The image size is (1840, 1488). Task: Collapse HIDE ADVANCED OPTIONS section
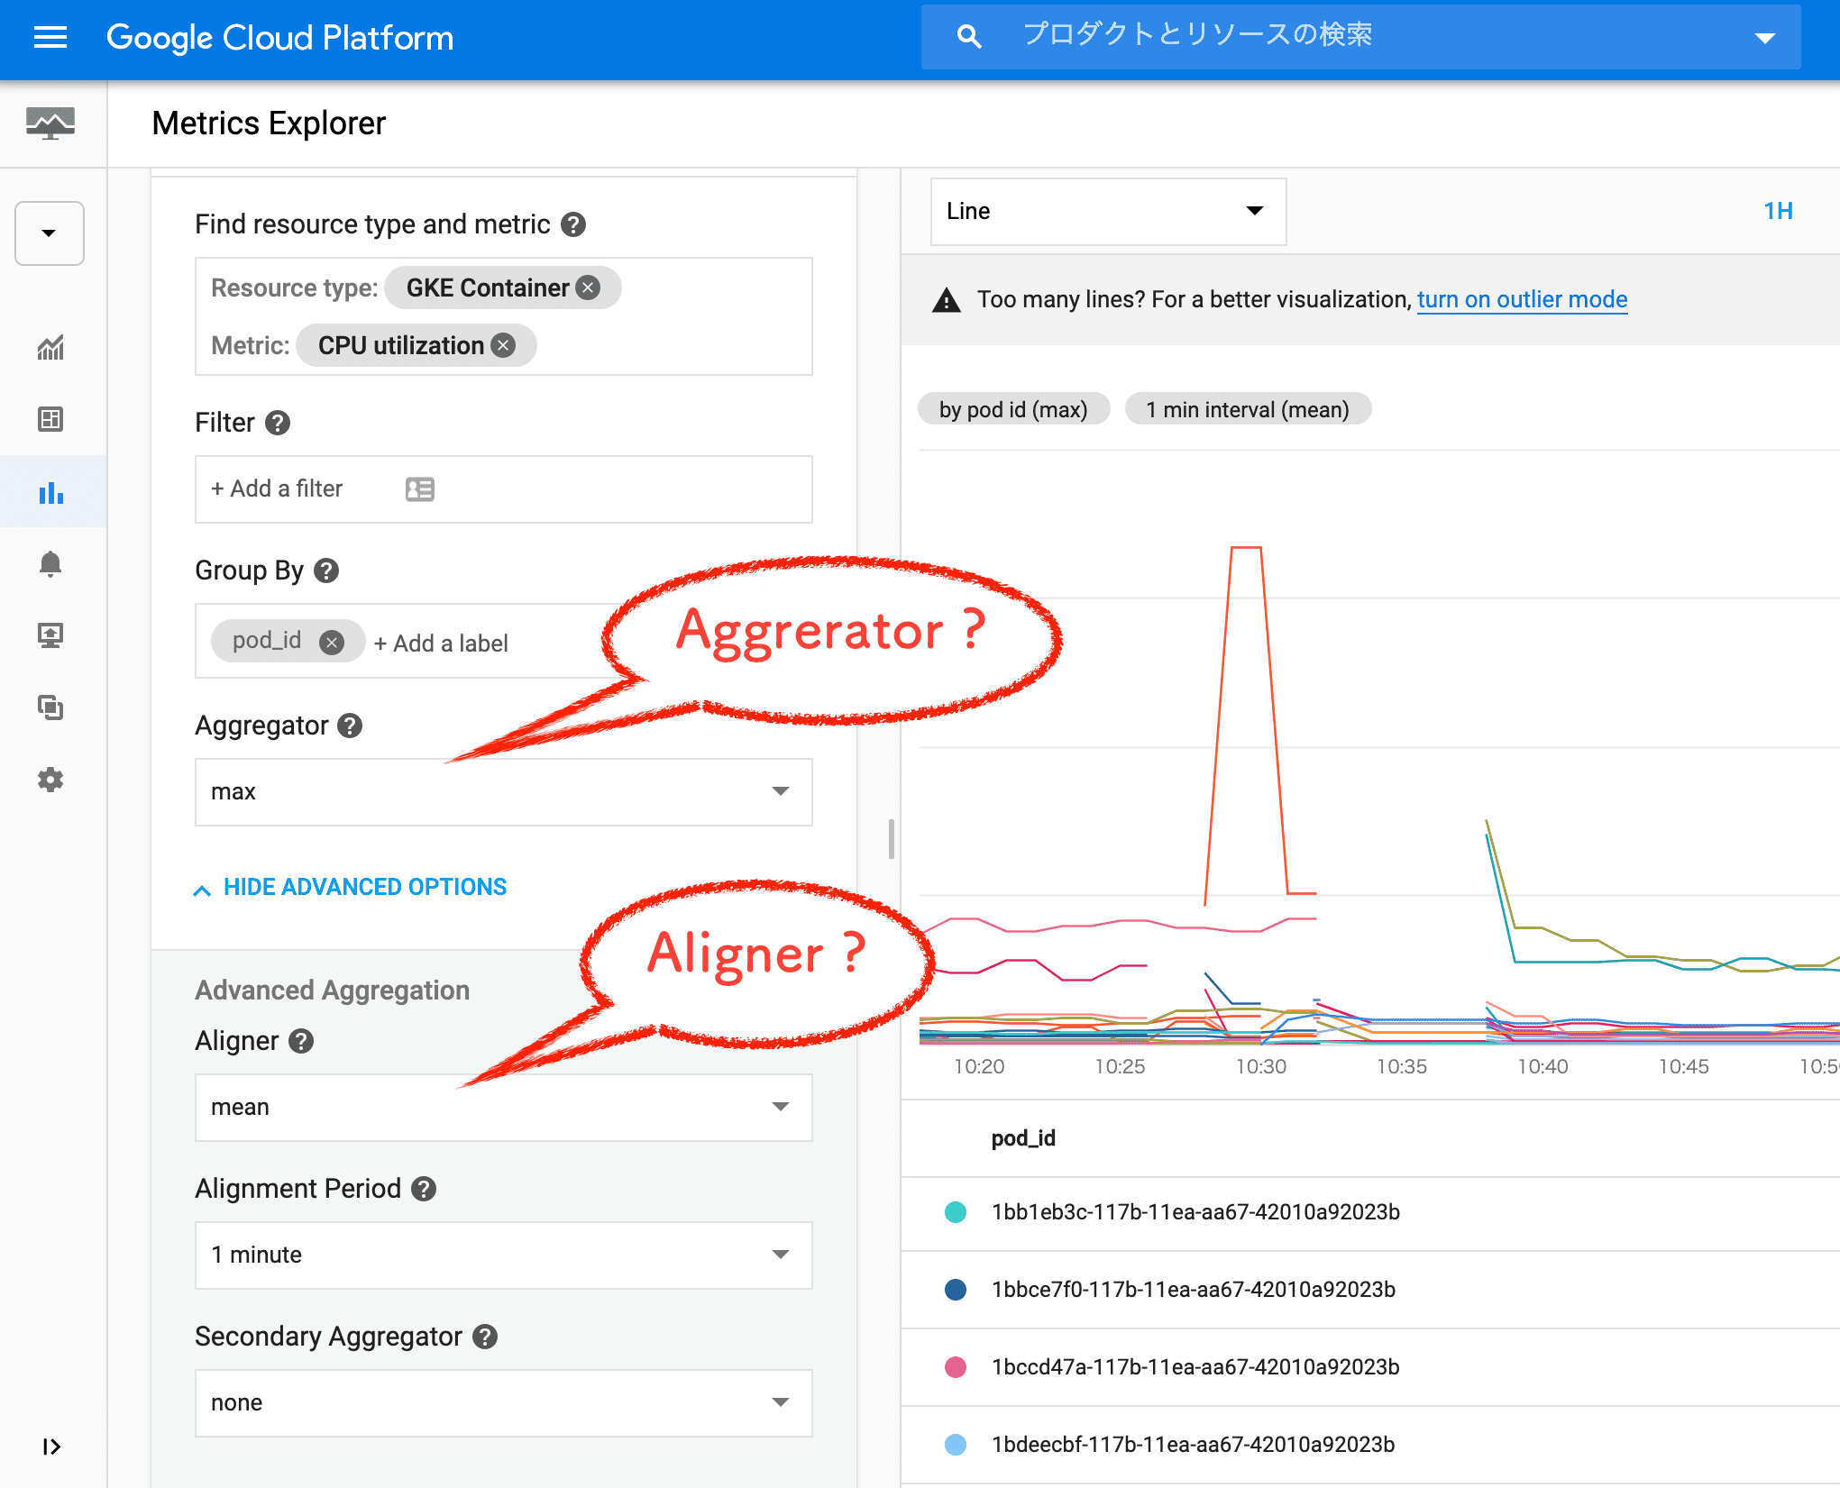coord(351,888)
